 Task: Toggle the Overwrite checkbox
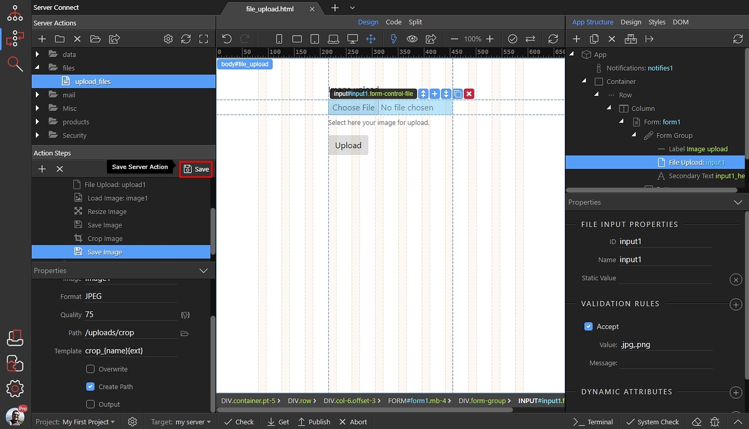coord(91,369)
